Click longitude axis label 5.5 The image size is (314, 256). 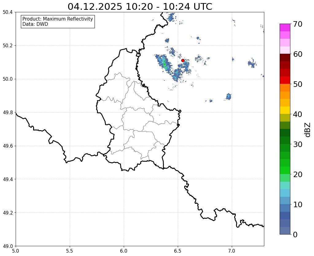70,251
